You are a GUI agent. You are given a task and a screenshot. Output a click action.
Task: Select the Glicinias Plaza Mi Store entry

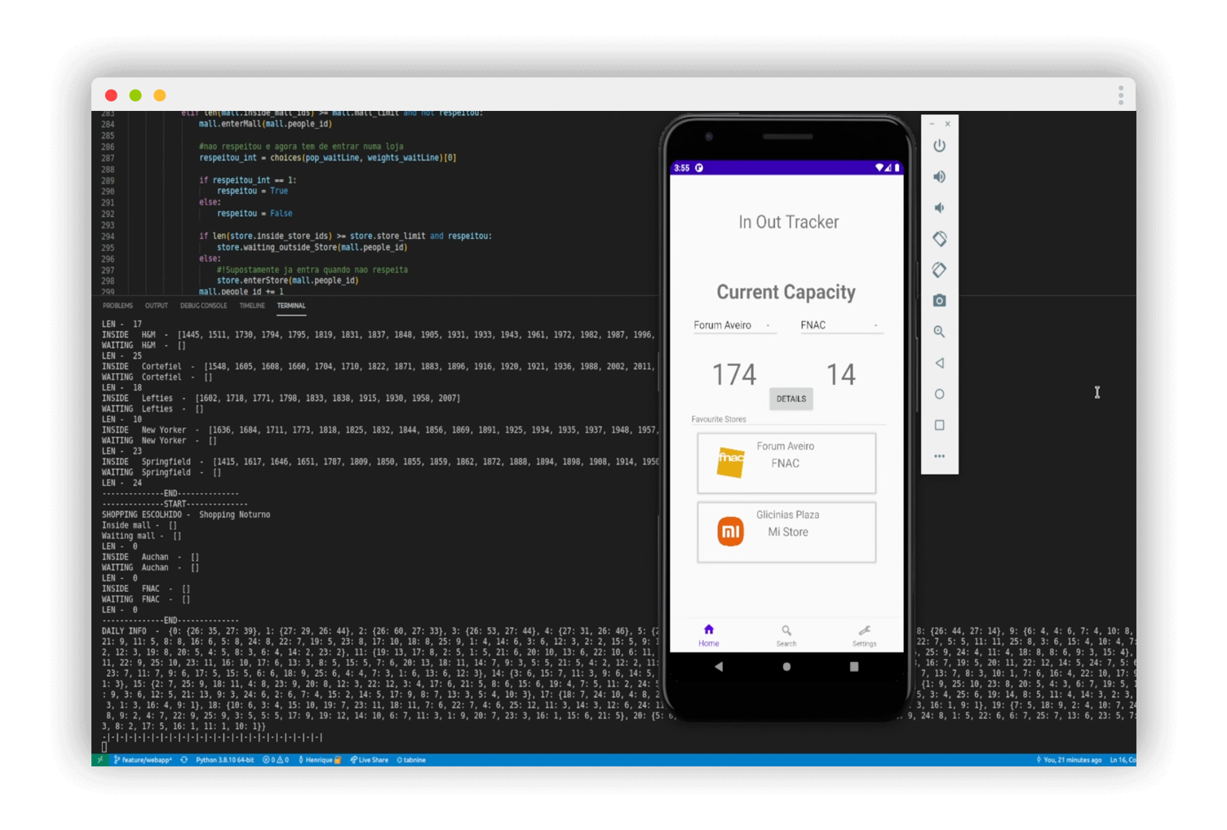[x=786, y=531]
